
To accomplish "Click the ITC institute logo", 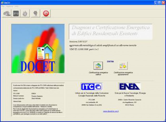I will (92, 87).
